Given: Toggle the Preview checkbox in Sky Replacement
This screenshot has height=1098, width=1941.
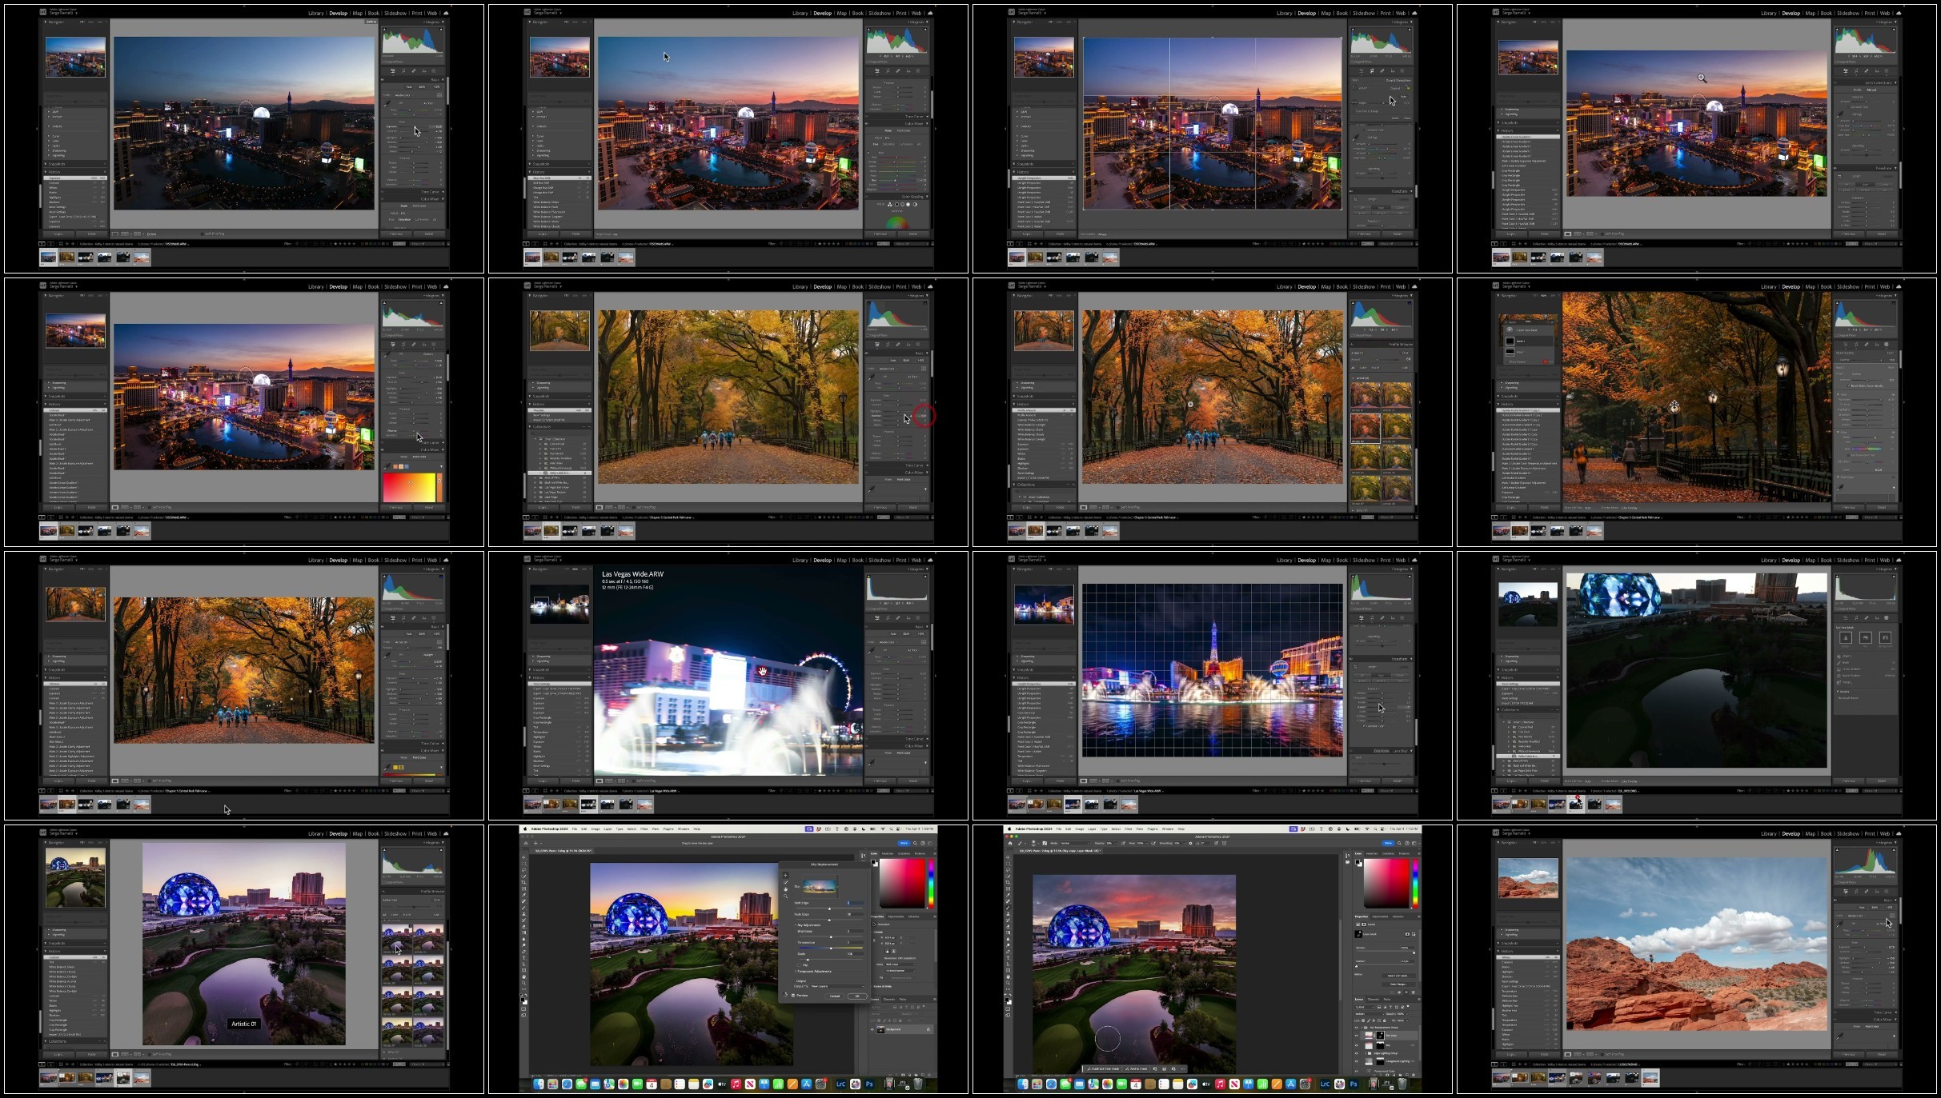Looking at the screenshot, I should [x=793, y=996].
